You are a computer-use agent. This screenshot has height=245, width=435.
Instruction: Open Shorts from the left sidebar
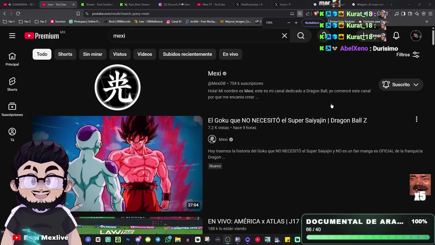12,84
